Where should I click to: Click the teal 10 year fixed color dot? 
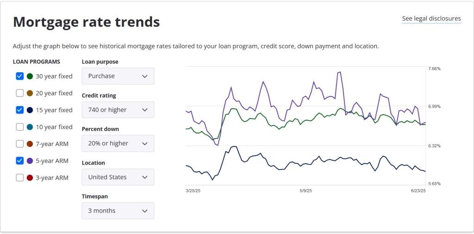click(30, 127)
